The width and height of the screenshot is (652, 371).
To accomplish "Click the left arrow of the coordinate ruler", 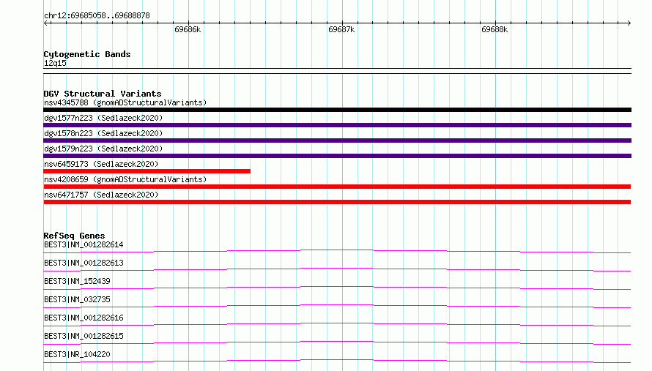I will coord(45,23).
